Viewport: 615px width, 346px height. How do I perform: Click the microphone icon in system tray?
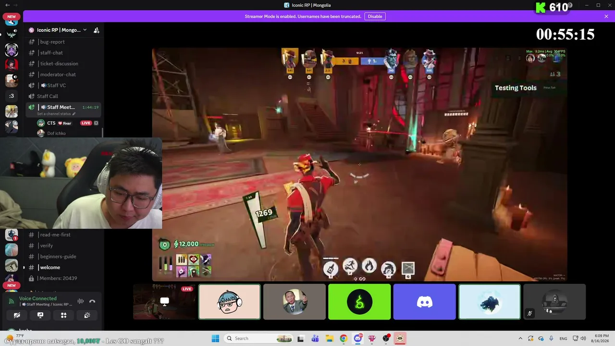click(551, 338)
